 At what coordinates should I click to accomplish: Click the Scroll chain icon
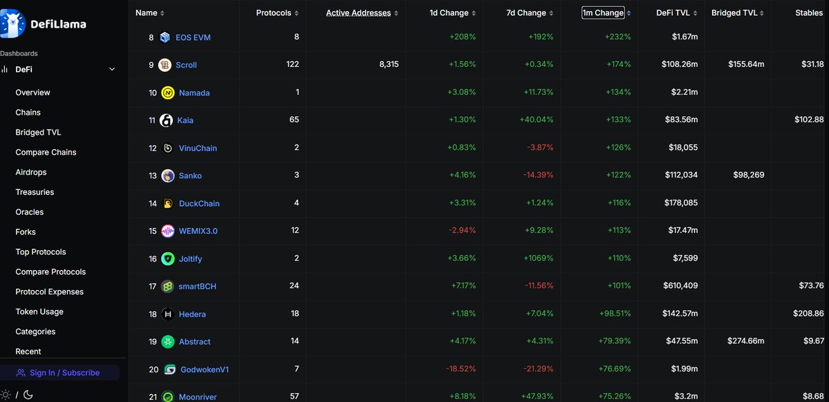click(165, 65)
